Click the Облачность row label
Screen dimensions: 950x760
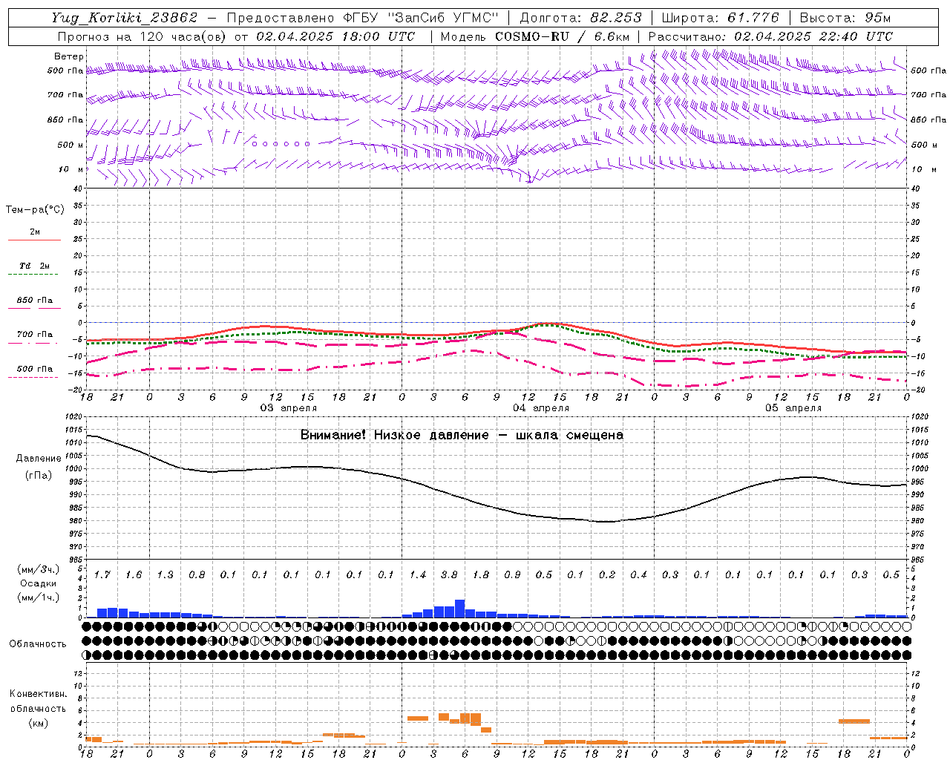click(x=38, y=643)
